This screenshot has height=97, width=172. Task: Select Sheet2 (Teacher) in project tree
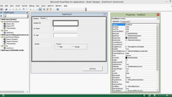(12, 41)
